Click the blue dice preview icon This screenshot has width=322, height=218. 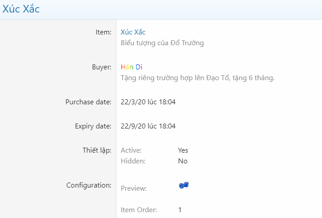[184, 185]
